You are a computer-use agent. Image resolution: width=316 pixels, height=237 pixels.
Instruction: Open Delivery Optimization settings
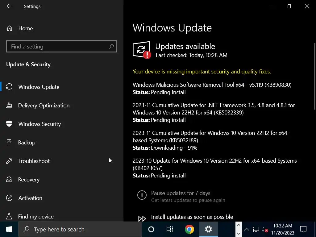[44, 106]
